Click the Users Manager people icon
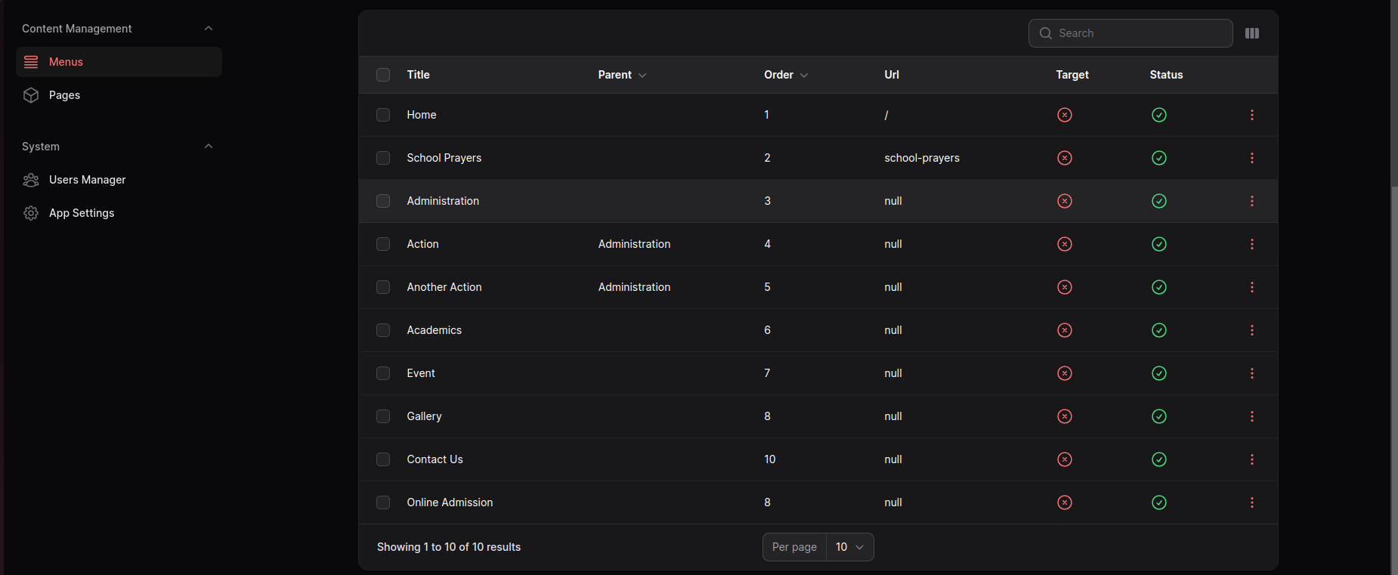Screen dimensions: 1398x575 coord(31,180)
